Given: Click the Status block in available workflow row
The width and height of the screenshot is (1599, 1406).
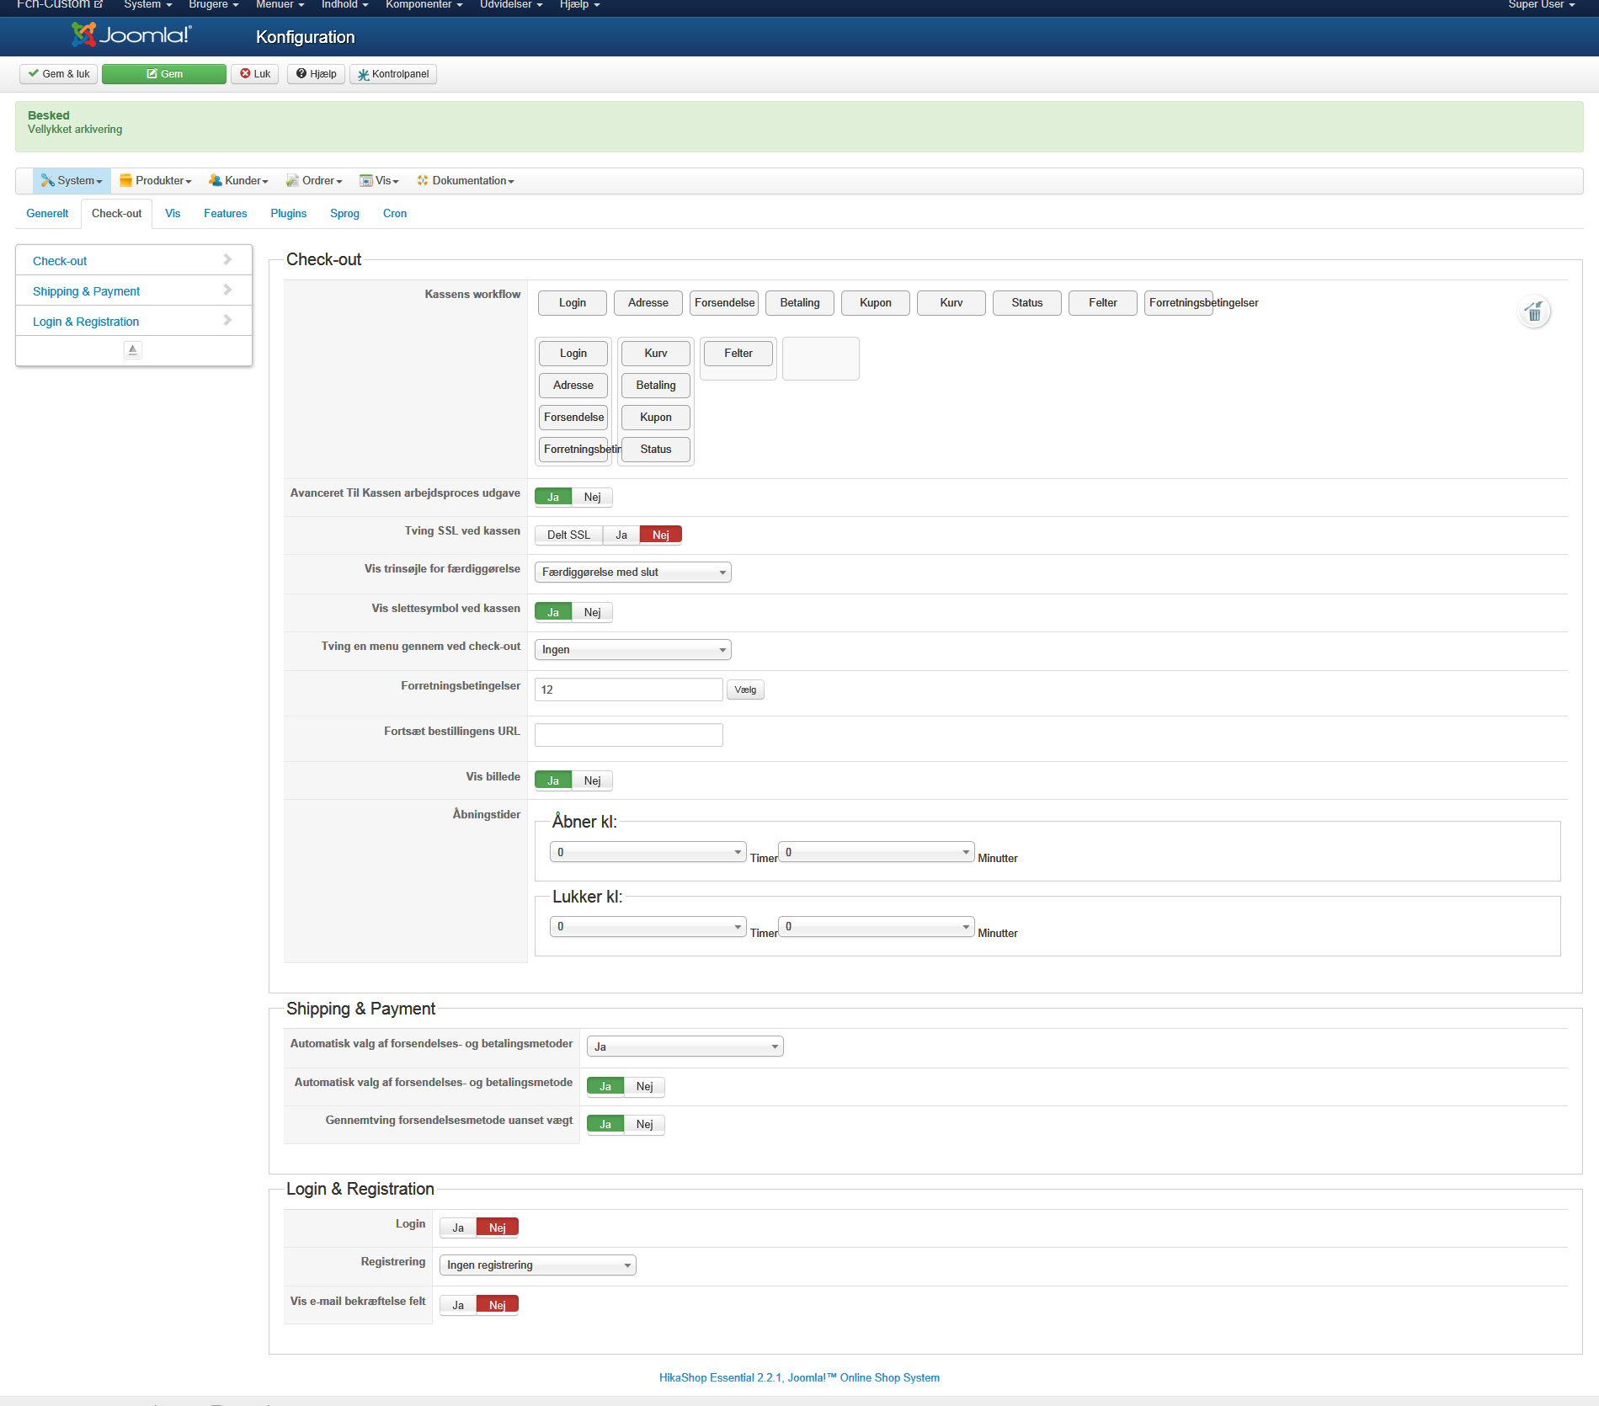Looking at the screenshot, I should pyautogui.click(x=1027, y=303).
